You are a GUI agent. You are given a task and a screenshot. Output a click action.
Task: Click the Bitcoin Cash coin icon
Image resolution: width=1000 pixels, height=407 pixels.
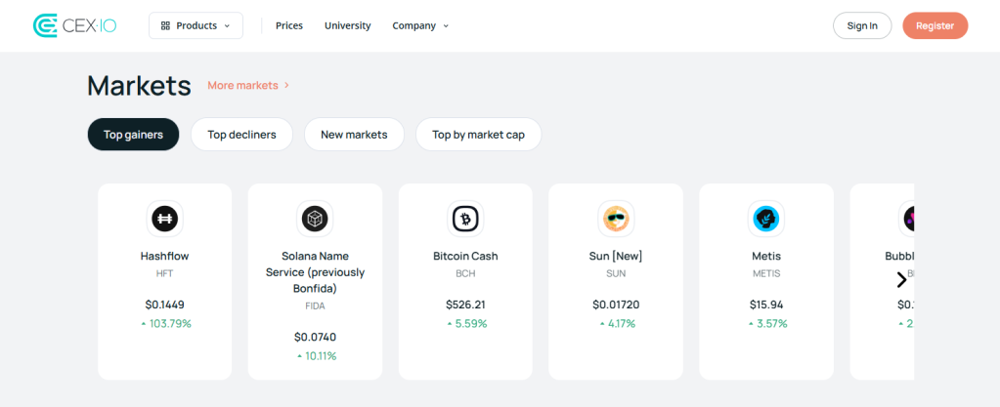[465, 219]
